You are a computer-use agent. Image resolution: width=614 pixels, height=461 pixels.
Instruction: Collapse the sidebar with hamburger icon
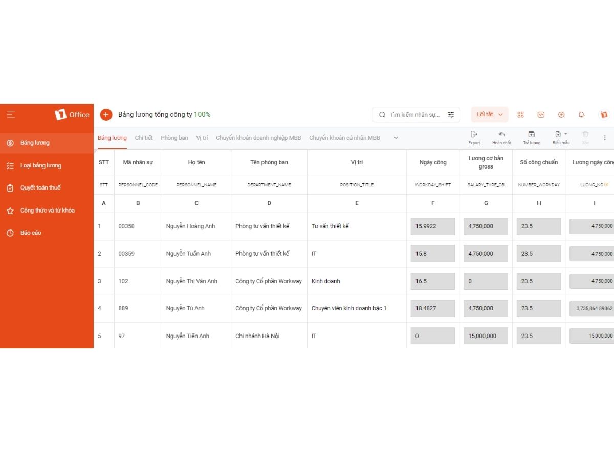point(11,115)
